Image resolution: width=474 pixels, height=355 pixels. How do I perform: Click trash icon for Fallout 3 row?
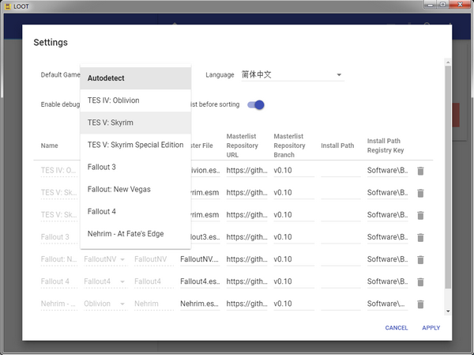click(x=420, y=237)
